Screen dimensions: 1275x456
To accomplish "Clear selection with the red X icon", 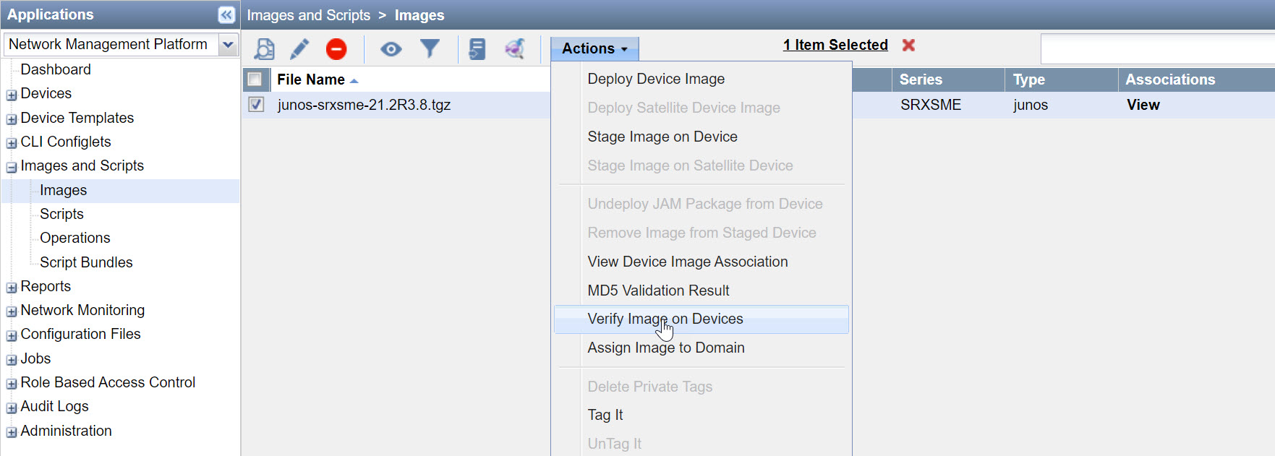I will [x=909, y=45].
